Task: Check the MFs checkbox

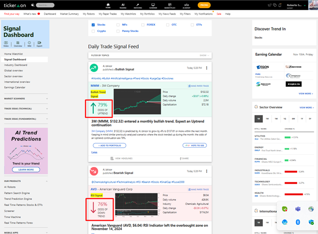Action: (118, 25)
